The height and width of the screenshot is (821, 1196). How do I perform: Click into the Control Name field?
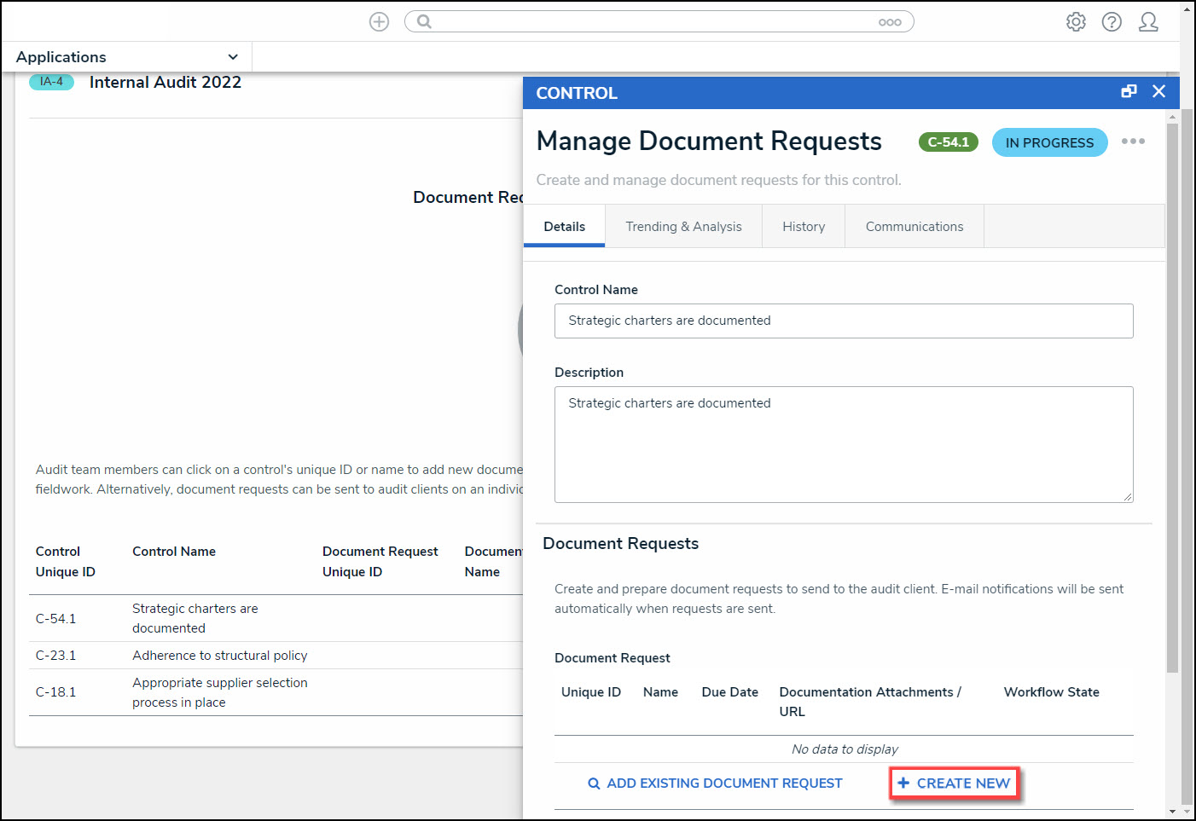click(843, 321)
